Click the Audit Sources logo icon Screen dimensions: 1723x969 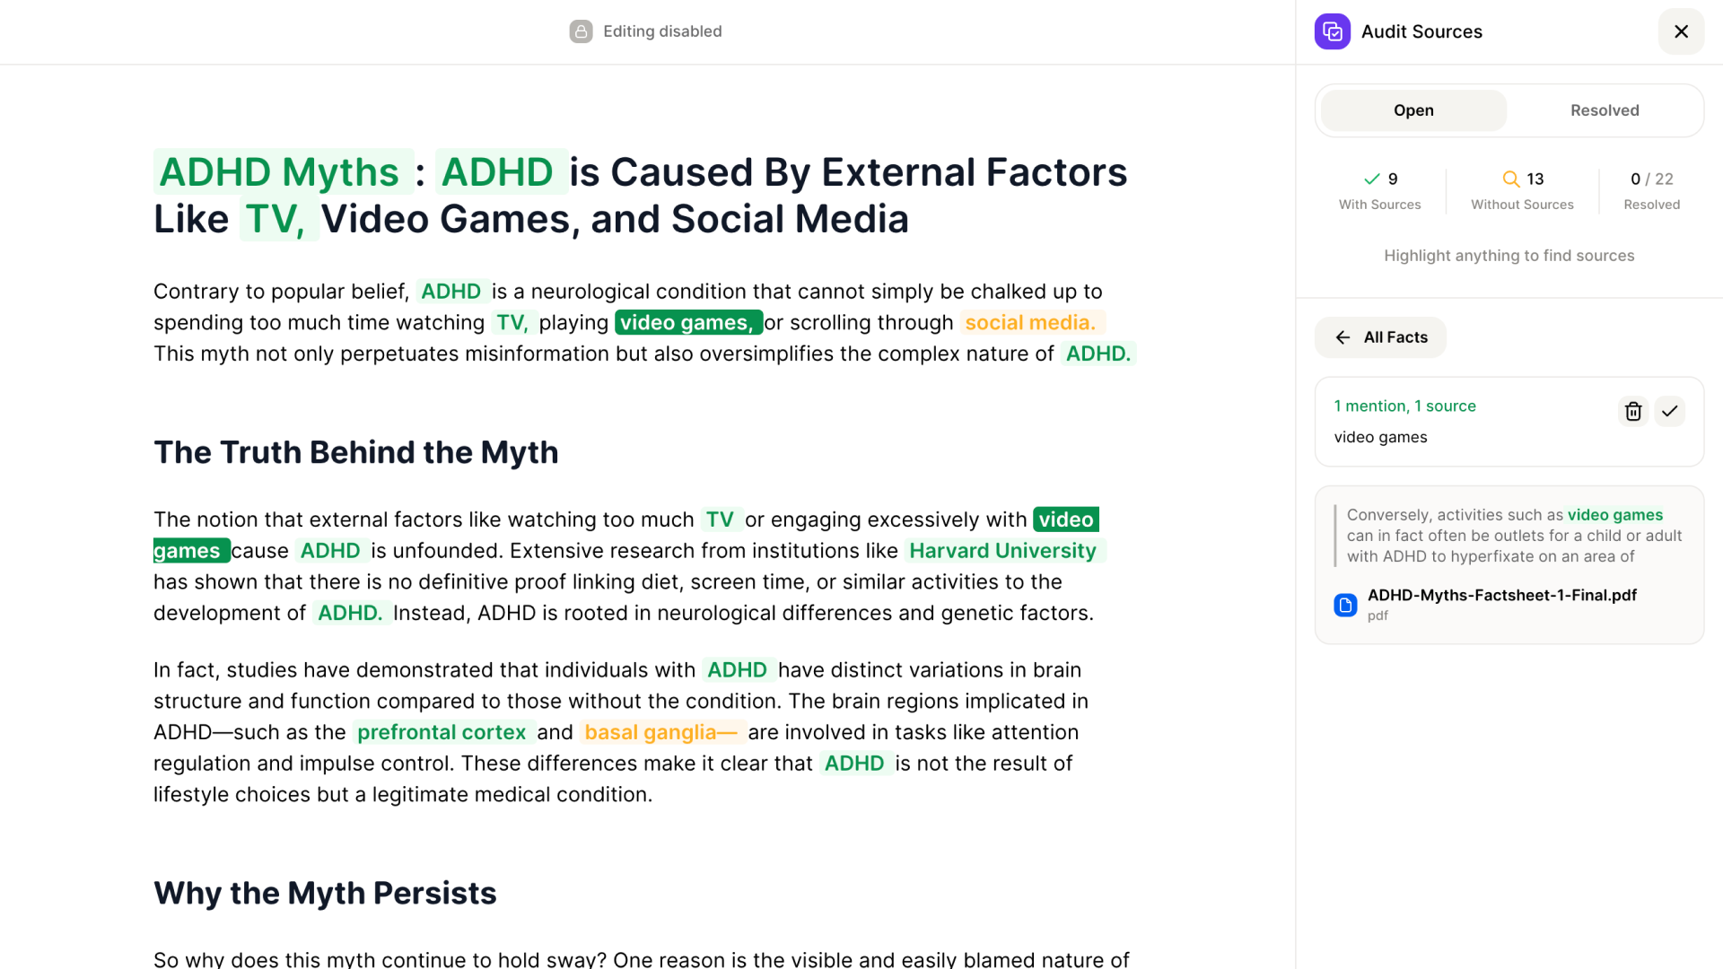(x=1332, y=31)
